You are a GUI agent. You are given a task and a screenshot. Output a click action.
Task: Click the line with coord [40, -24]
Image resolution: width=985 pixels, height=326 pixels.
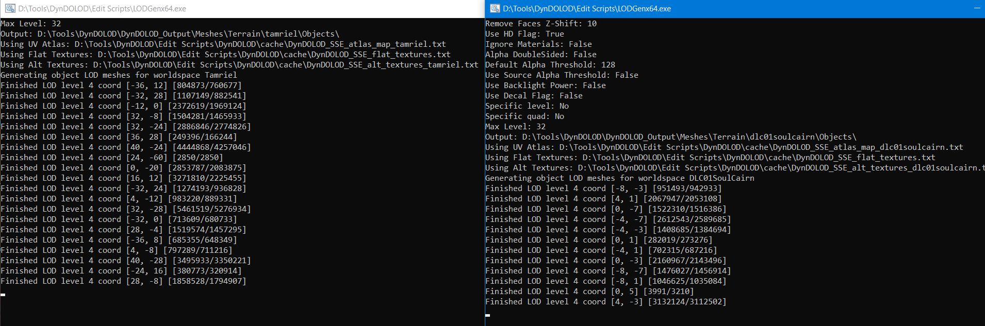pyautogui.click(x=126, y=147)
